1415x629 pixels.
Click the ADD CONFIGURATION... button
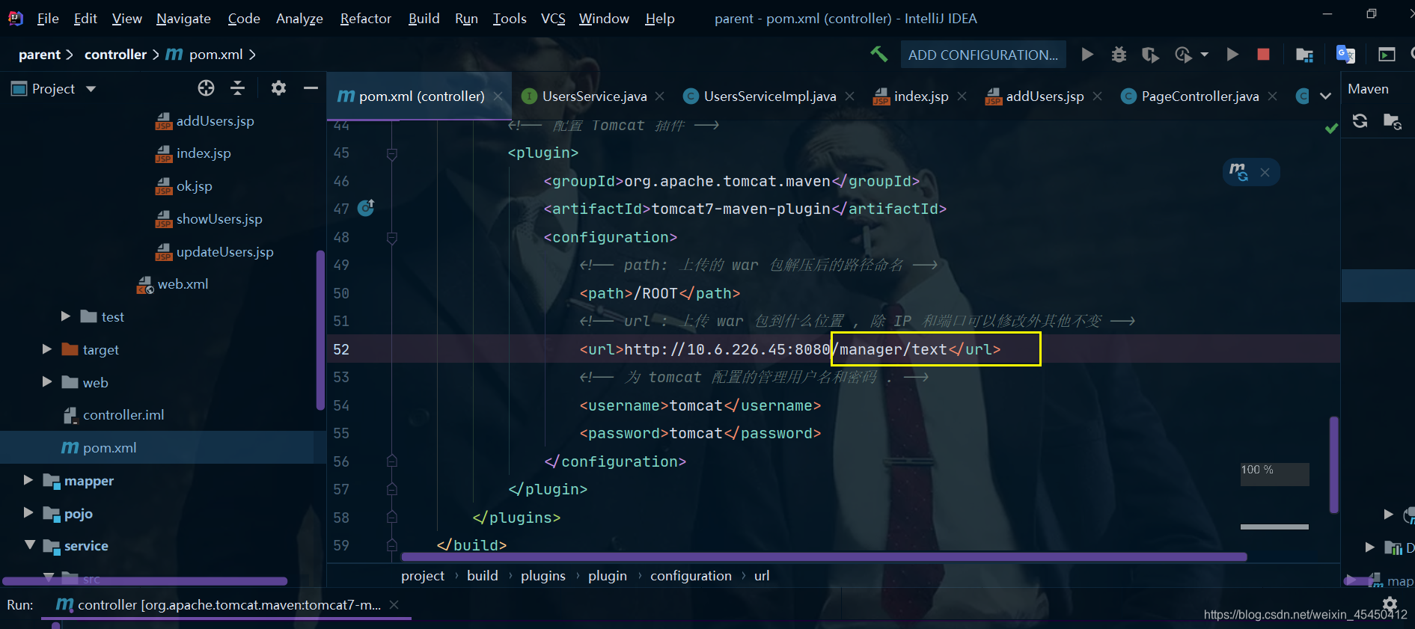pyautogui.click(x=982, y=55)
